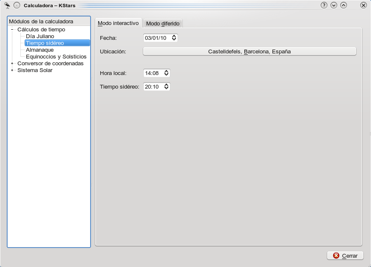Click the round pin button beside the title
Screen dimensions: 371x267
[x=17, y=6]
